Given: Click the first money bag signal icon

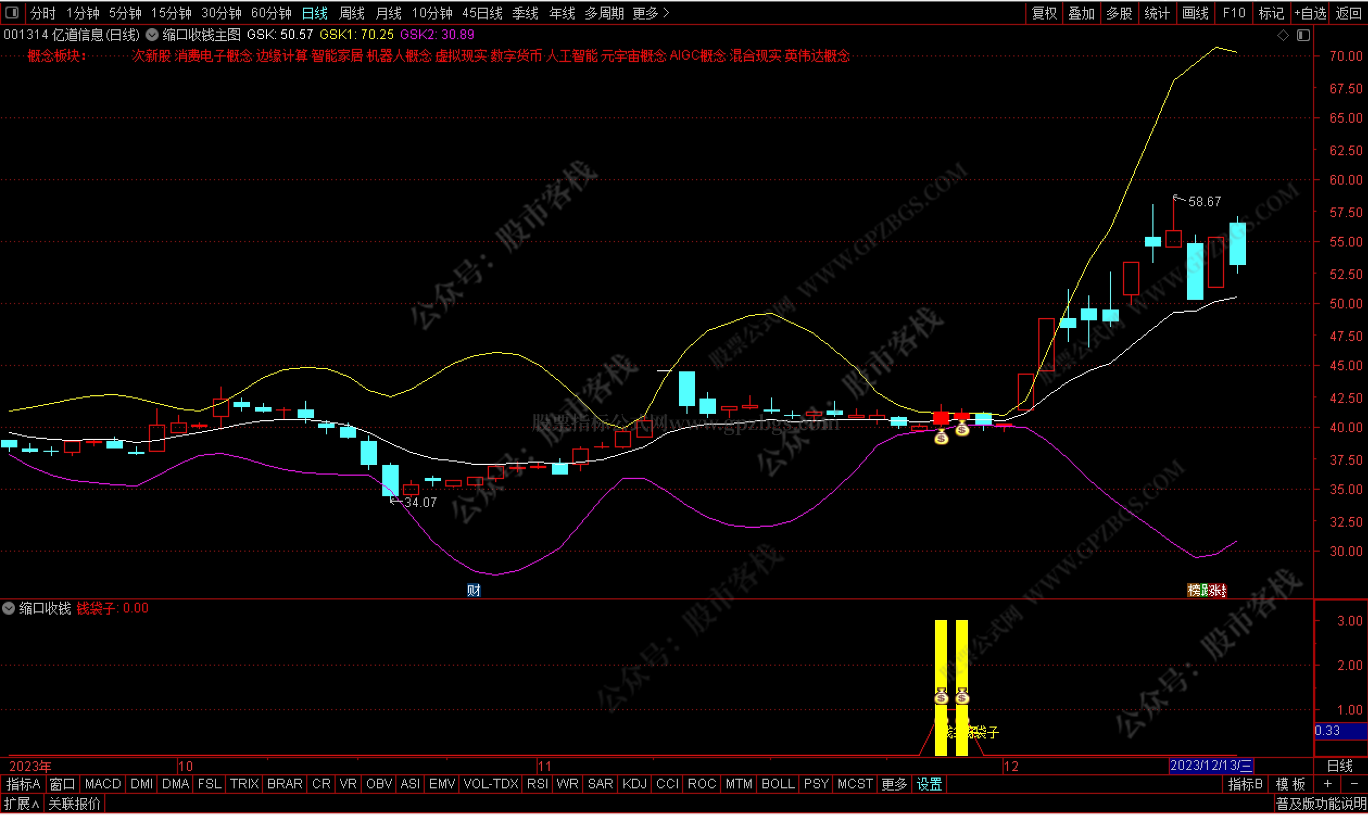Looking at the screenshot, I should (941, 438).
